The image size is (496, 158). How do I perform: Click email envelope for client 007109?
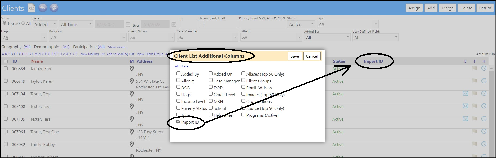point(466,119)
